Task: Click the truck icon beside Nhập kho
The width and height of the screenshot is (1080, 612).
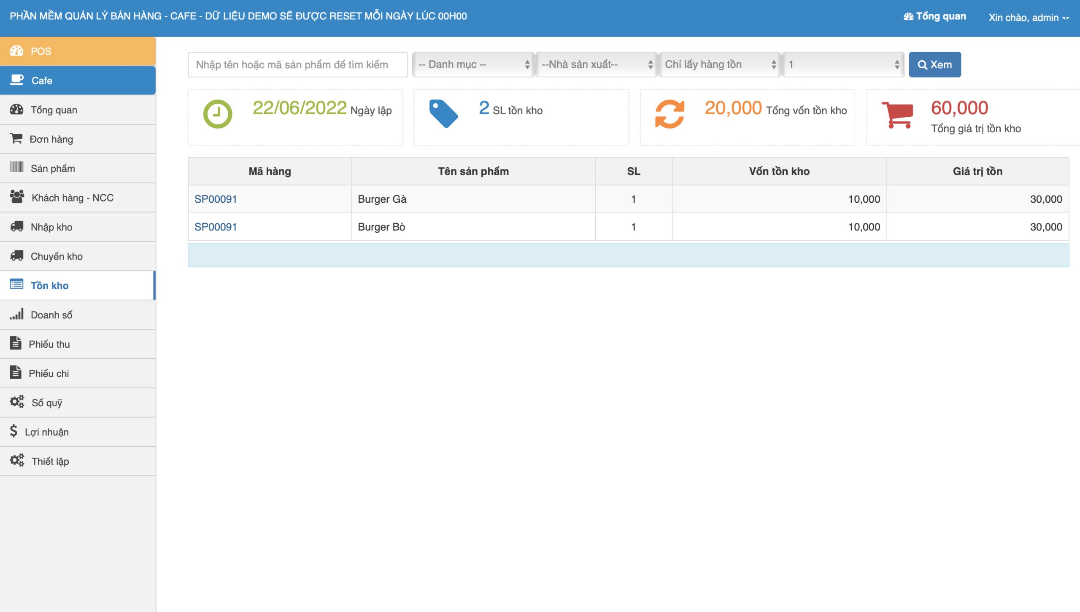Action: (x=16, y=226)
